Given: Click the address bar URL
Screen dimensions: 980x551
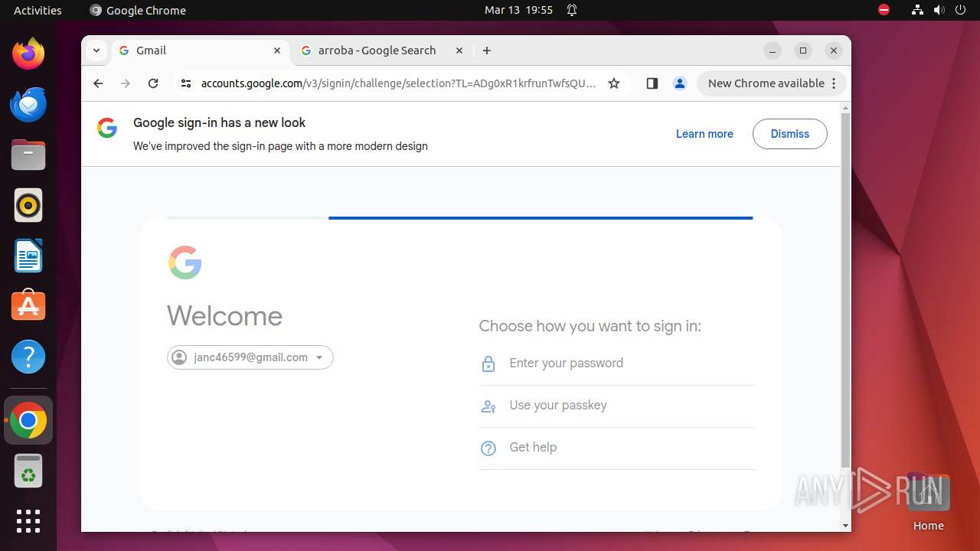Looking at the screenshot, I should (x=398, y=83).
